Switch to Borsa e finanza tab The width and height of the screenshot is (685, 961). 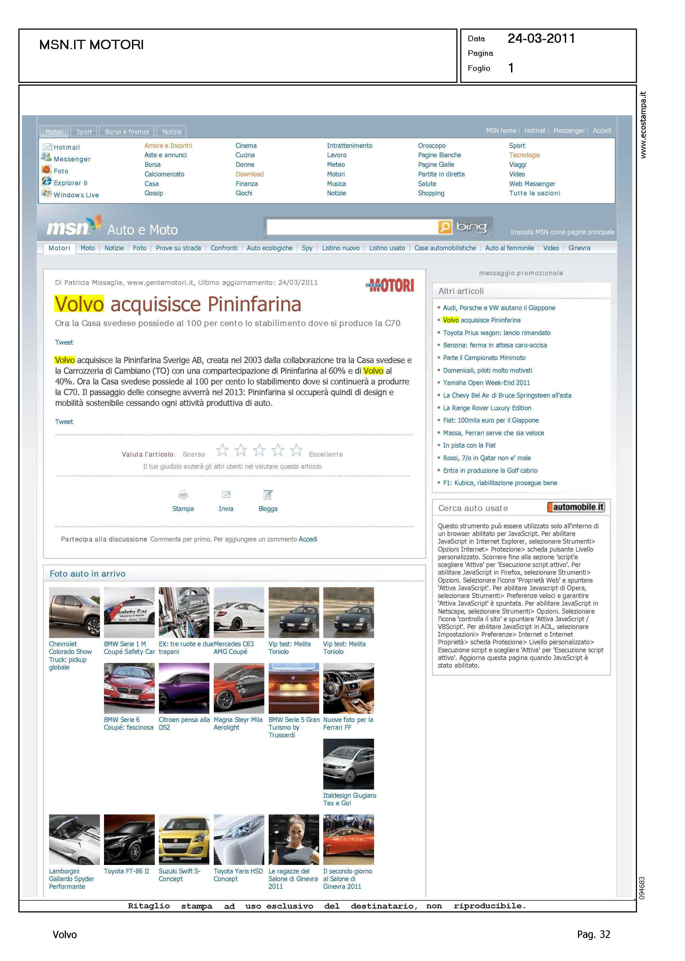coord(127,131)
